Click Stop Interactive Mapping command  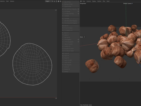coord(70,23)
